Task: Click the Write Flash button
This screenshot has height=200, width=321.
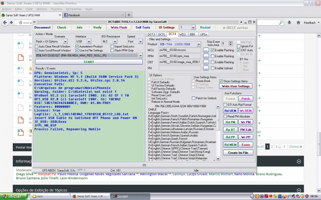Action: (x=119, y=28)
